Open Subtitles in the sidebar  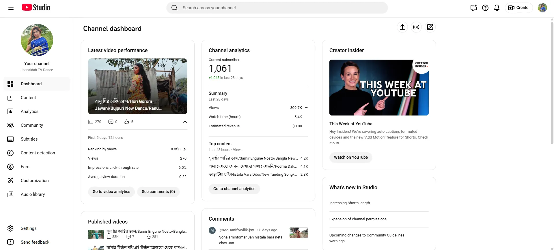click(x=37, y=139)
